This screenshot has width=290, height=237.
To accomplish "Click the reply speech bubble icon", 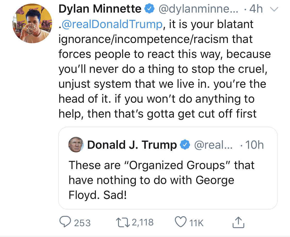I will pos(65,222).
